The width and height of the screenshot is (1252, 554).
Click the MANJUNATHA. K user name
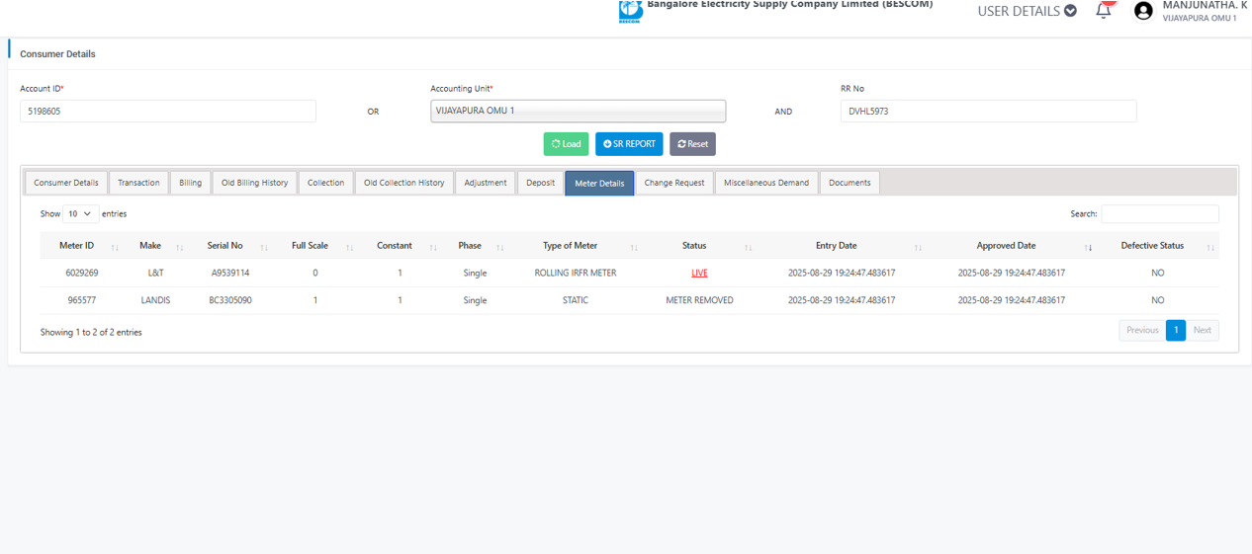pyautogui.click(x=1205, y=5)
